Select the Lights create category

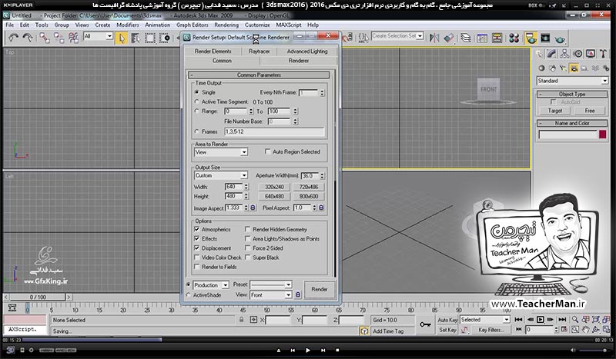coord(563,68)
